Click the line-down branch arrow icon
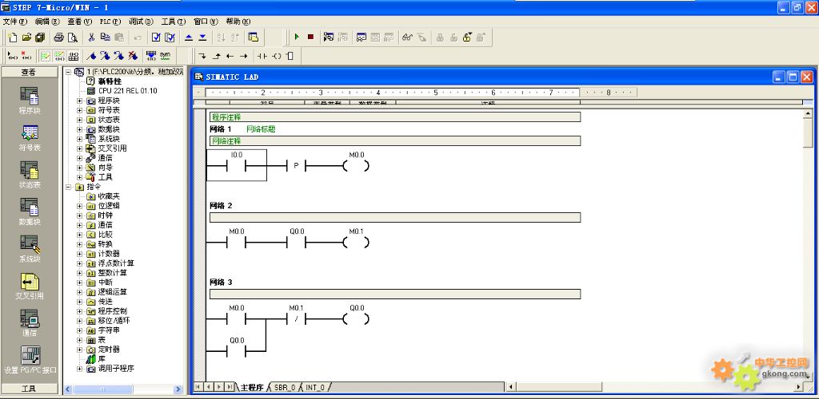 coord(202,56)
